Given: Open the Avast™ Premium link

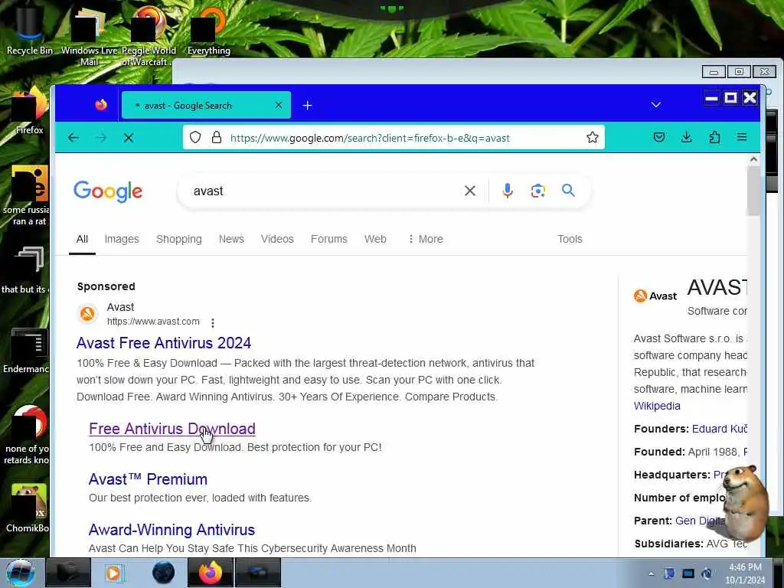Looking at the screenshot, I should pyautogui.click(x=148, y=479).
